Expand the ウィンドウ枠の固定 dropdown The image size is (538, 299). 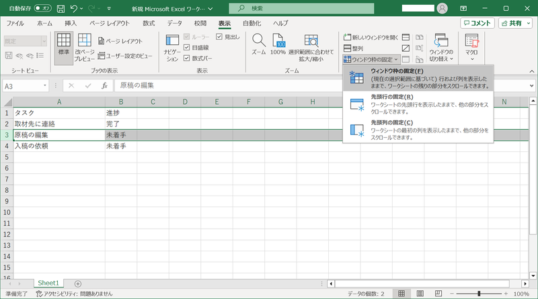point(371,59)
